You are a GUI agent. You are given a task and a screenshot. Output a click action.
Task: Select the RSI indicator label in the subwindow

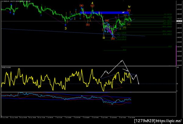coord(6,67)
